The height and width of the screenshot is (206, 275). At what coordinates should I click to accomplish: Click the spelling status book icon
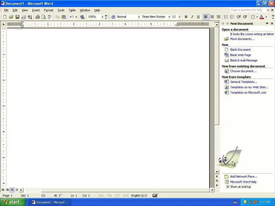pyautogui.click(x=155, y=195)
